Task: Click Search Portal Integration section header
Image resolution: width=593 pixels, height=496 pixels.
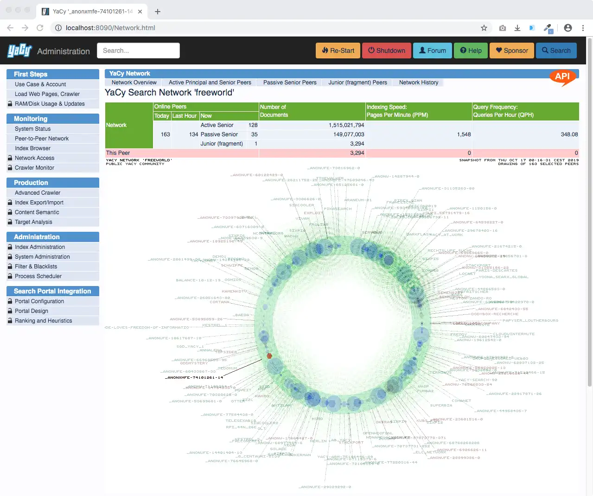Action: 53,291
